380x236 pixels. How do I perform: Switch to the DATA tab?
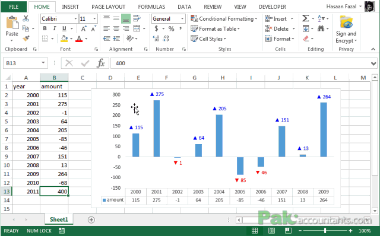185,7
